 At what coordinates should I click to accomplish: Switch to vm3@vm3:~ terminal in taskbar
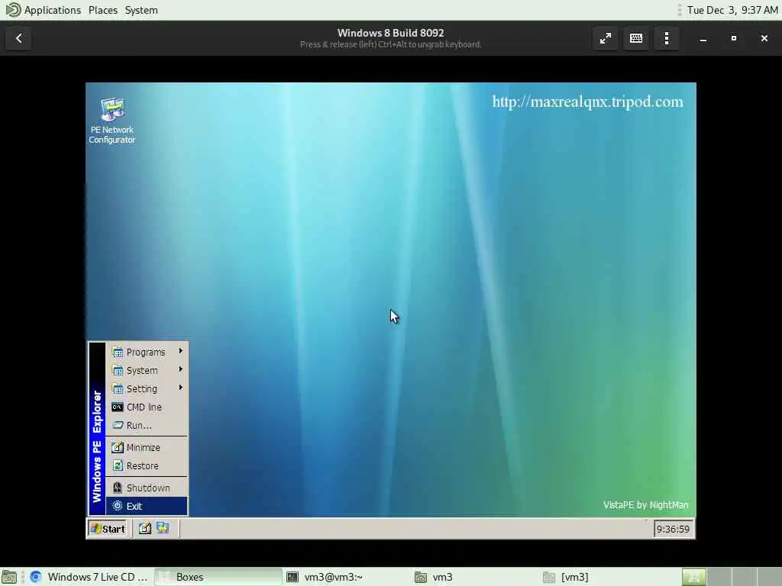(346, 577)
